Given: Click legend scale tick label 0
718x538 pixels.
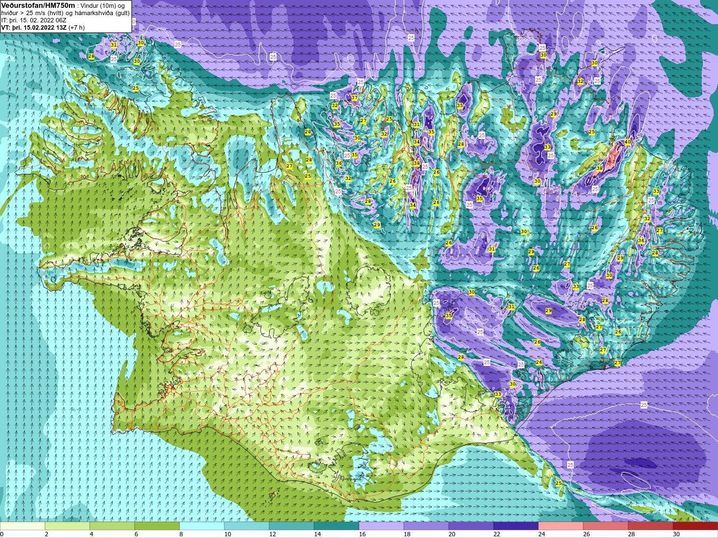Looking at the screenshot, I should (x=2, y=534).
